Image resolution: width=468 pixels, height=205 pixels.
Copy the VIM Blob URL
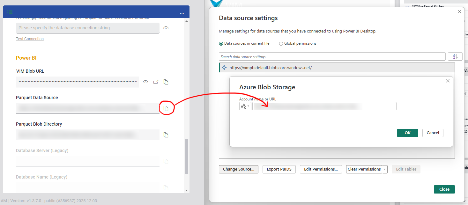click(x=166, y=82)
